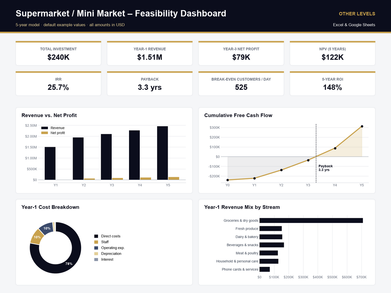The height and width of the screenshot is (293, 391).
Task: Click the Staff legend color swatch
Action: (x=96, y=242)
